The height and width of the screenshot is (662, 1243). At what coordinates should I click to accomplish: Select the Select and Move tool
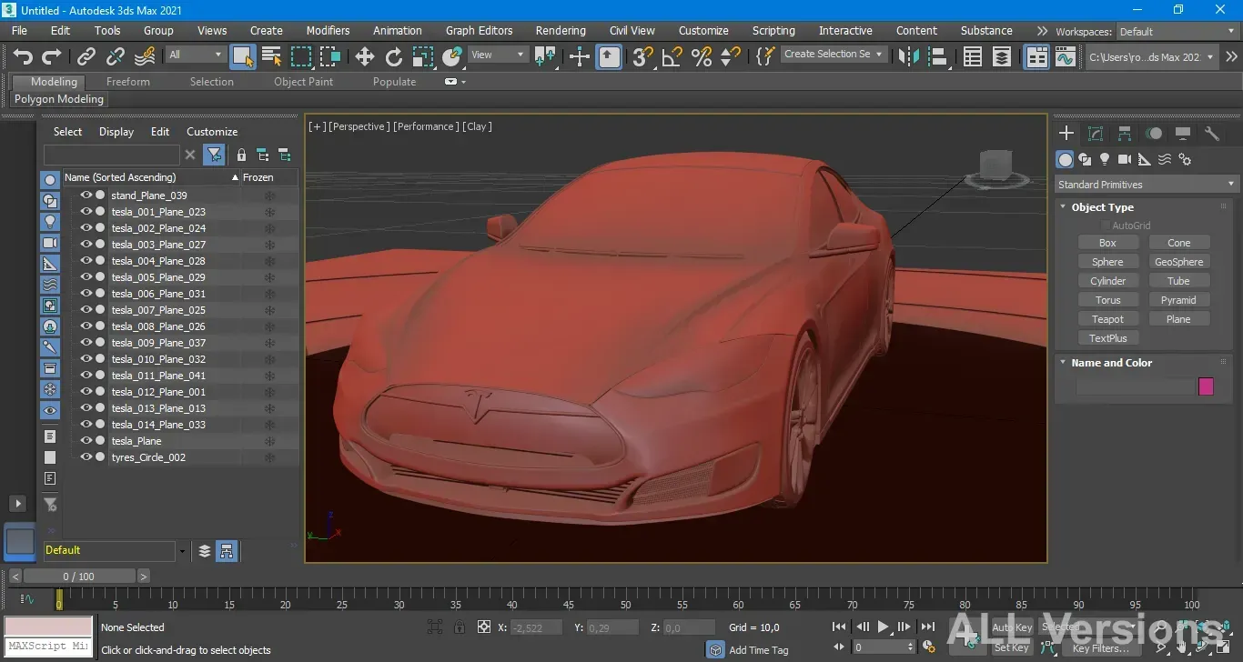point(365,56)
